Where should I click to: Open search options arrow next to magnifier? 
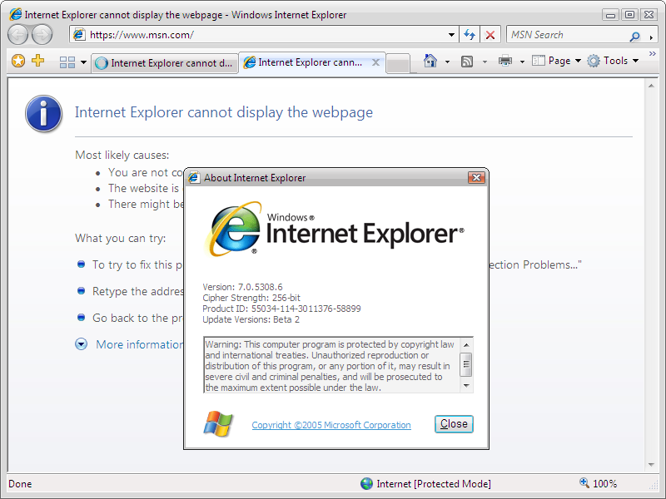[x=651, y=37]
